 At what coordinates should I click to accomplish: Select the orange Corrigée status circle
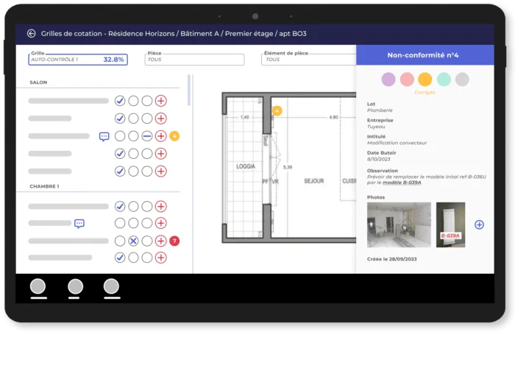(425, 79)
